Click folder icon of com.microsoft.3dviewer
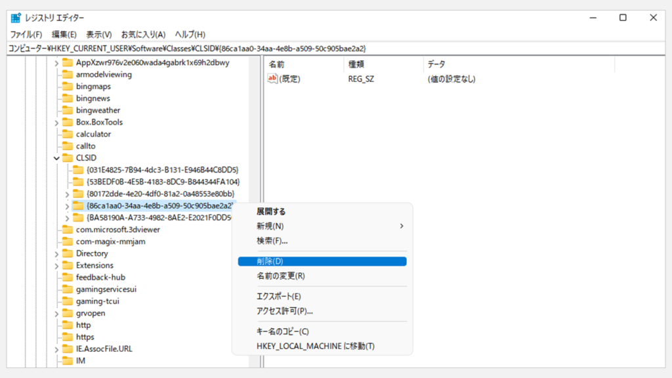Image resolution: width=672 pixels, height=378 pixels. coord(67,230)
